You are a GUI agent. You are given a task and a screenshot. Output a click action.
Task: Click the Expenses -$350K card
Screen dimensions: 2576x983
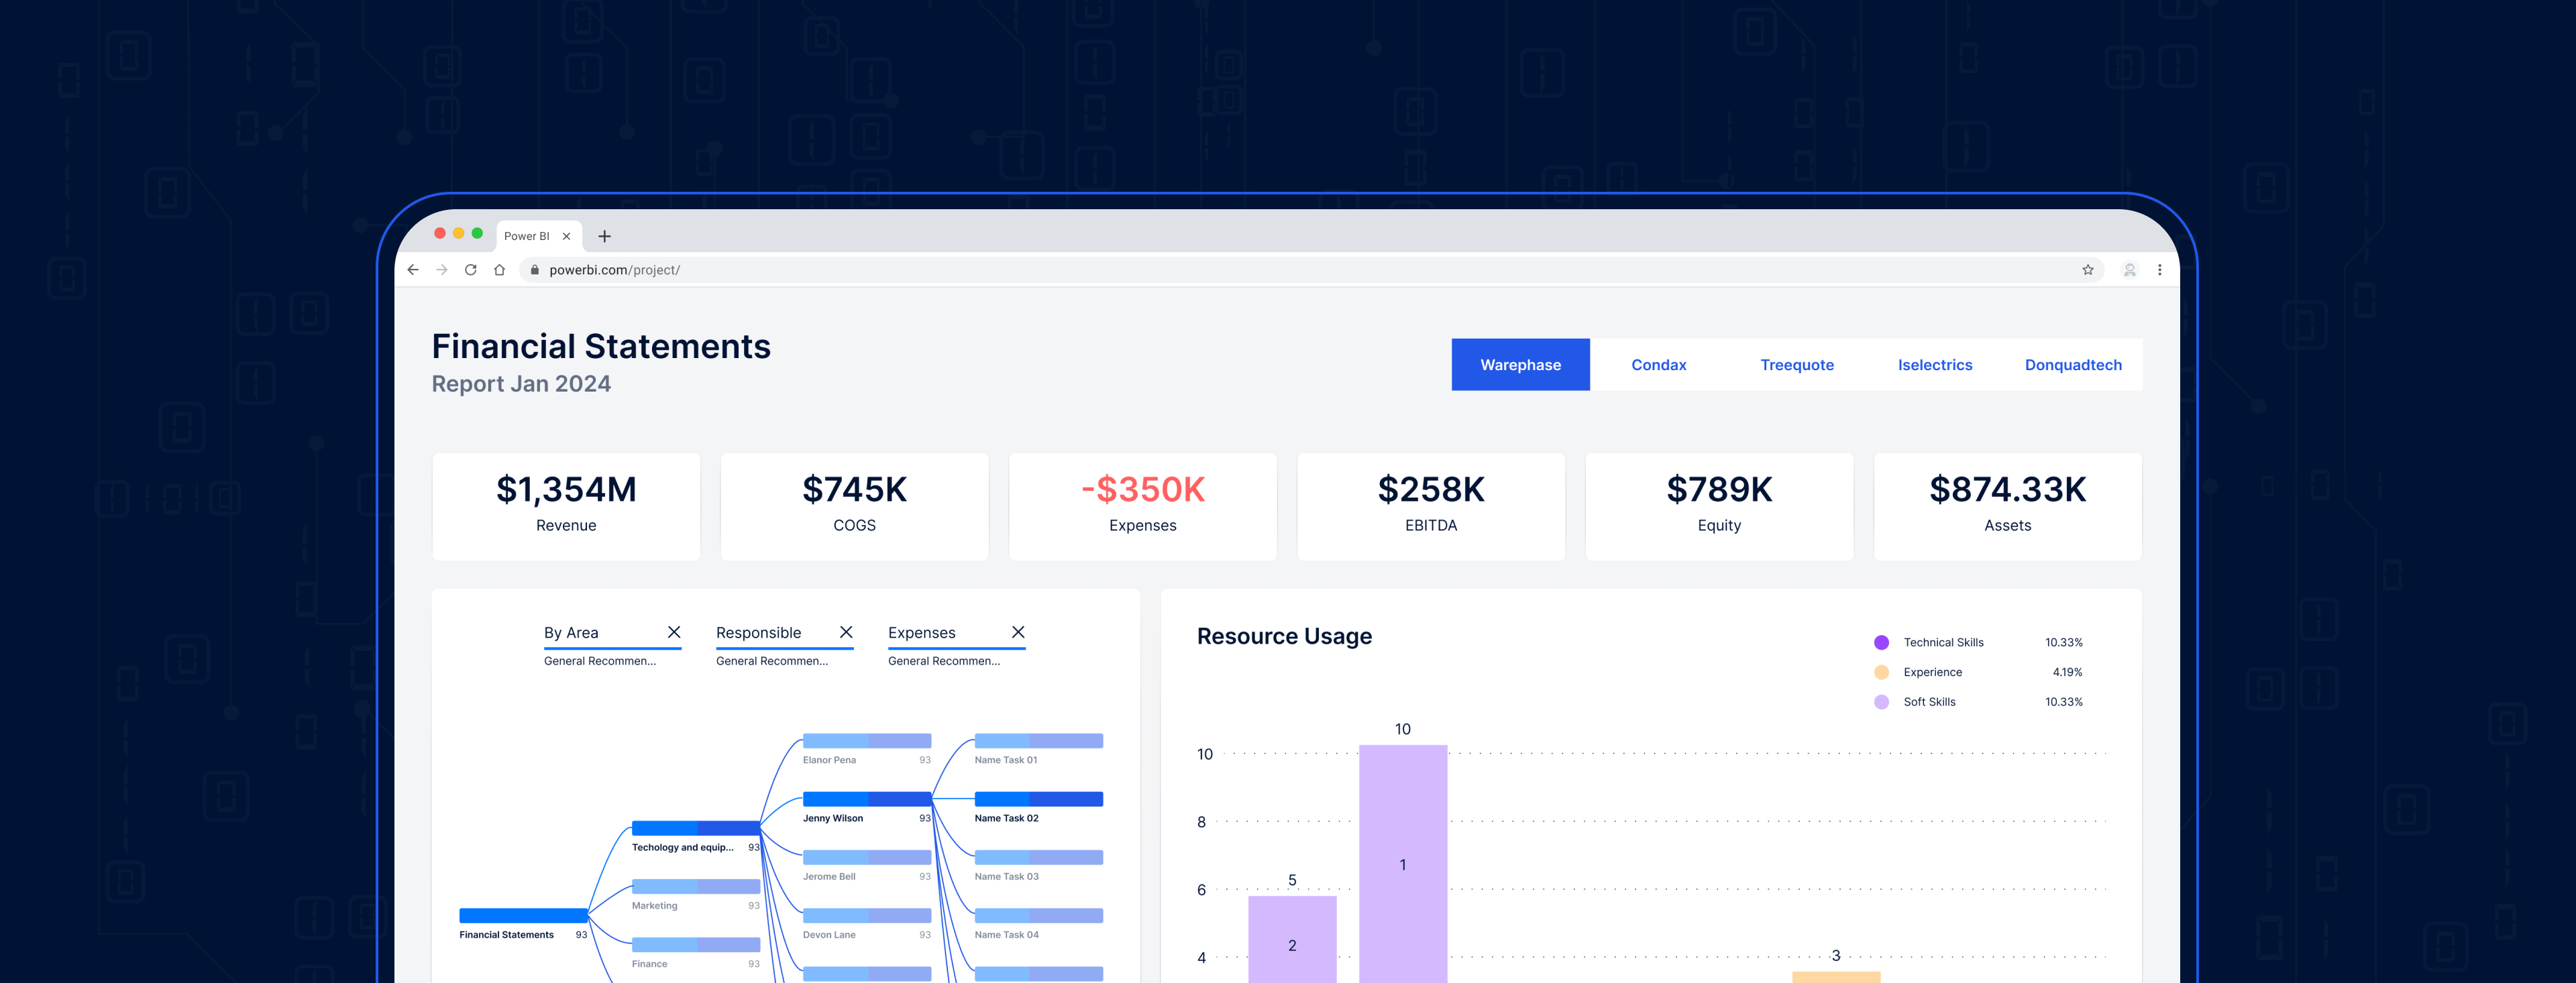pyautogui.click(x=1142, y=506)
